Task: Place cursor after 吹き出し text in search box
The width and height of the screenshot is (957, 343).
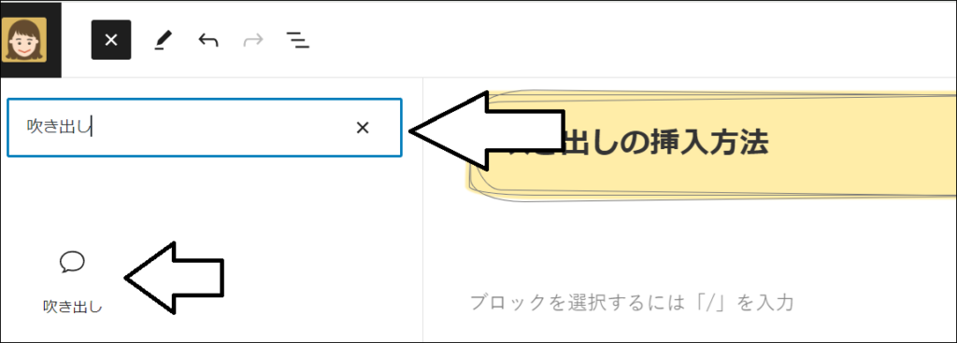Action: tap(92, 128)
